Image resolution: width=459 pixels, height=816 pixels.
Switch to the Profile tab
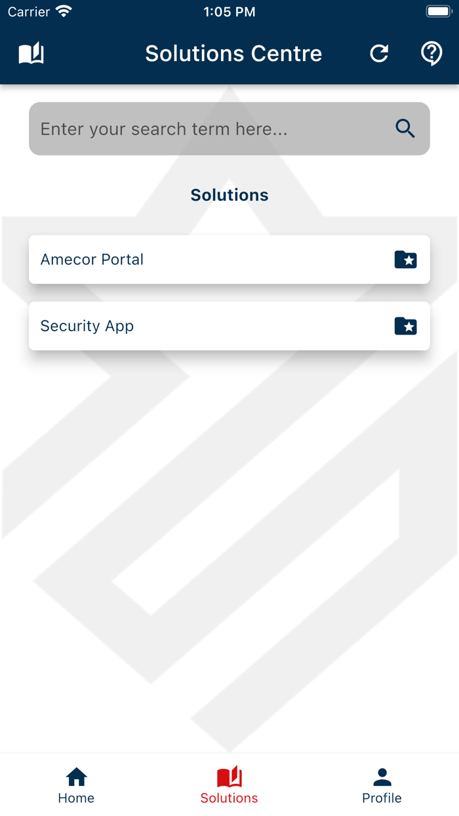tap(382, 784)
